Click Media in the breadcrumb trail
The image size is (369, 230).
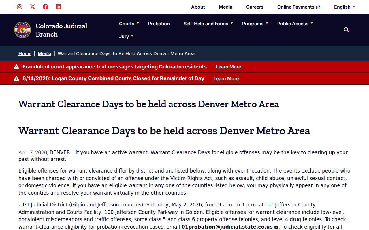click(x=44, y=53)
